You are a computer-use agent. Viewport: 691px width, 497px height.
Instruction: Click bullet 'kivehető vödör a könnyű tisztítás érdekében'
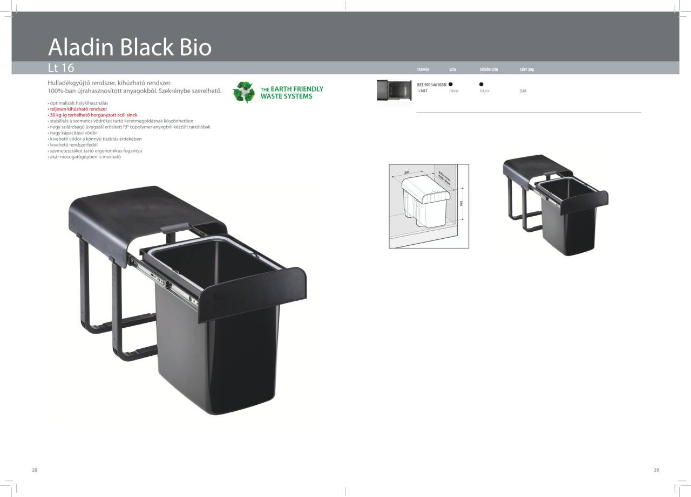[x=95, y=139]
